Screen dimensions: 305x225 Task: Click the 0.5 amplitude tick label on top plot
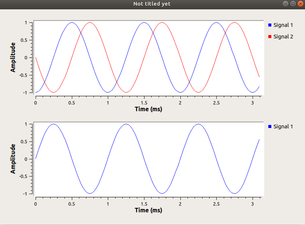click(x=24, y=40)
